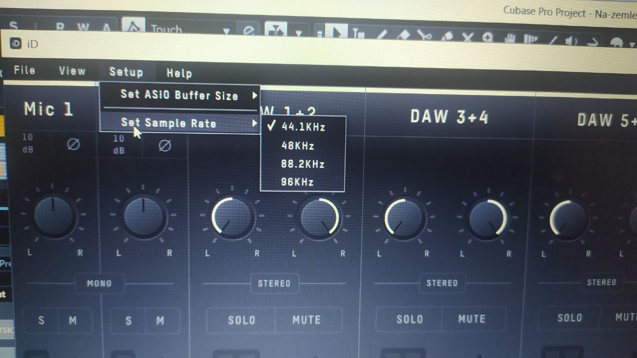Click the W write automation button in Cubase
637x358 pixels.
point(83,28)
